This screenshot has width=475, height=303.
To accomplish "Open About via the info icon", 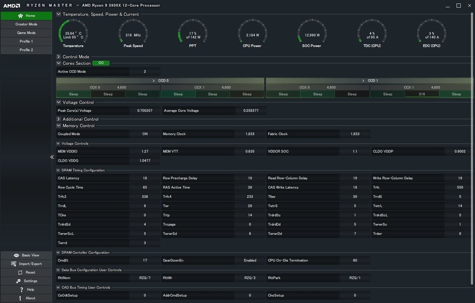I will pos(20,298).
